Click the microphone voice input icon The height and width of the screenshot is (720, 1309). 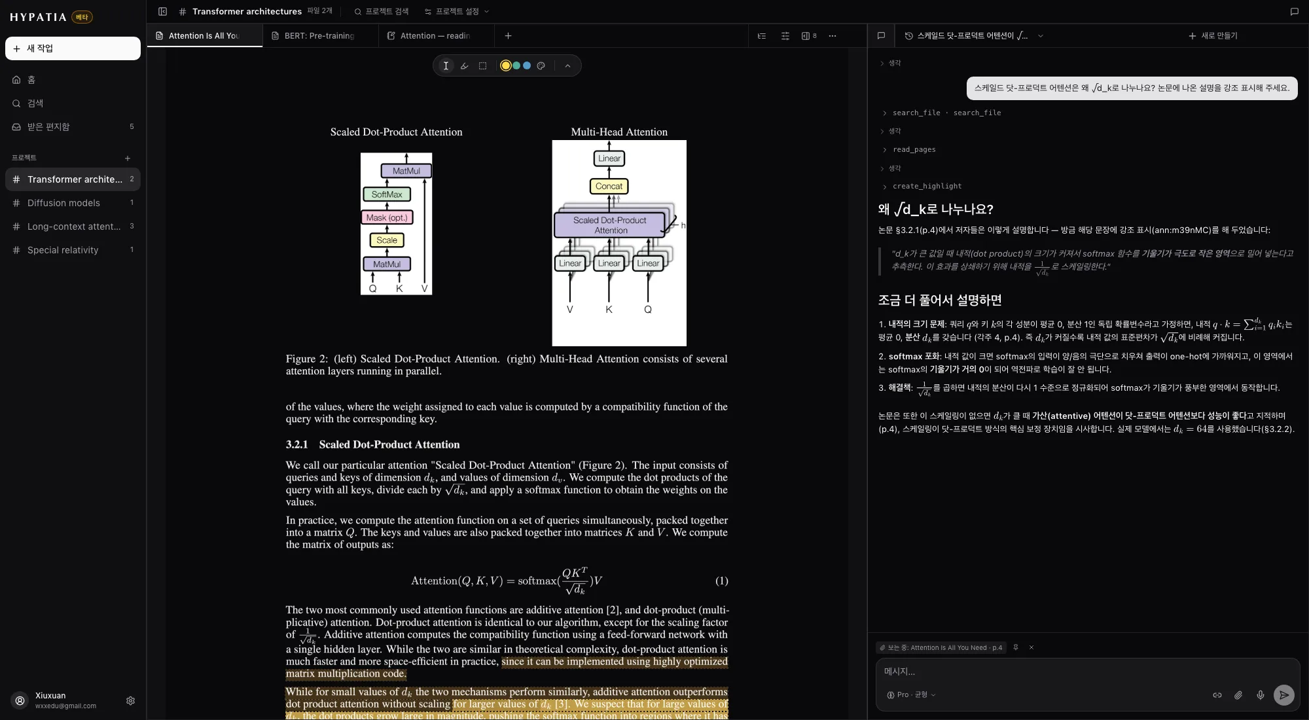point(1260,695)
